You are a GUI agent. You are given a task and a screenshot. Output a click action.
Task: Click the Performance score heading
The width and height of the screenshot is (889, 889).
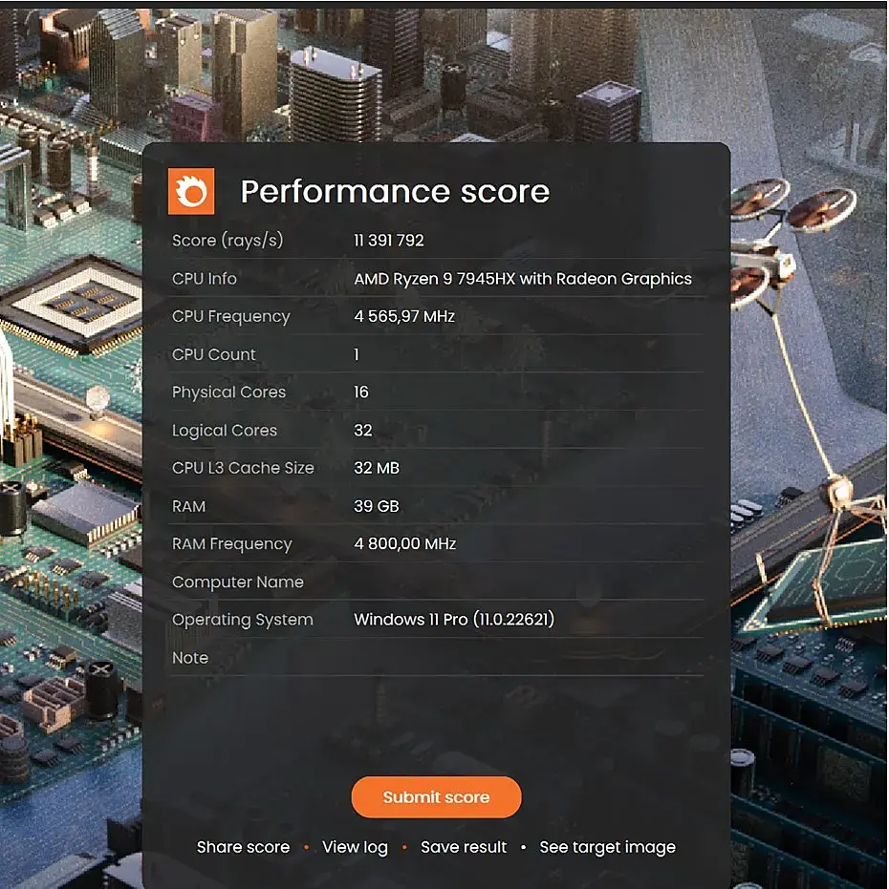(395, 191)
